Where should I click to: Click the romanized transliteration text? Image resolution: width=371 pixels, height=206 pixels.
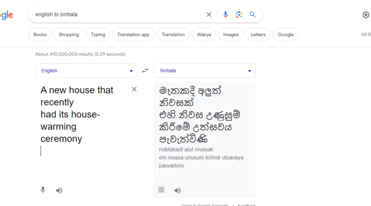(201, 157)
